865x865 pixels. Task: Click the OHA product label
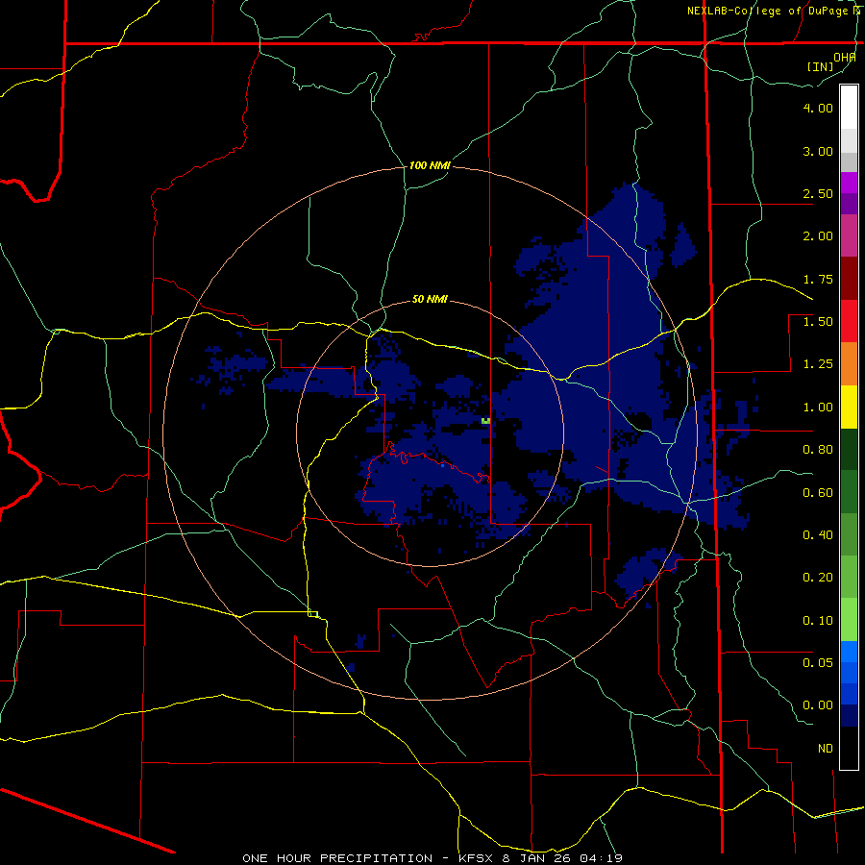[845, 58]
